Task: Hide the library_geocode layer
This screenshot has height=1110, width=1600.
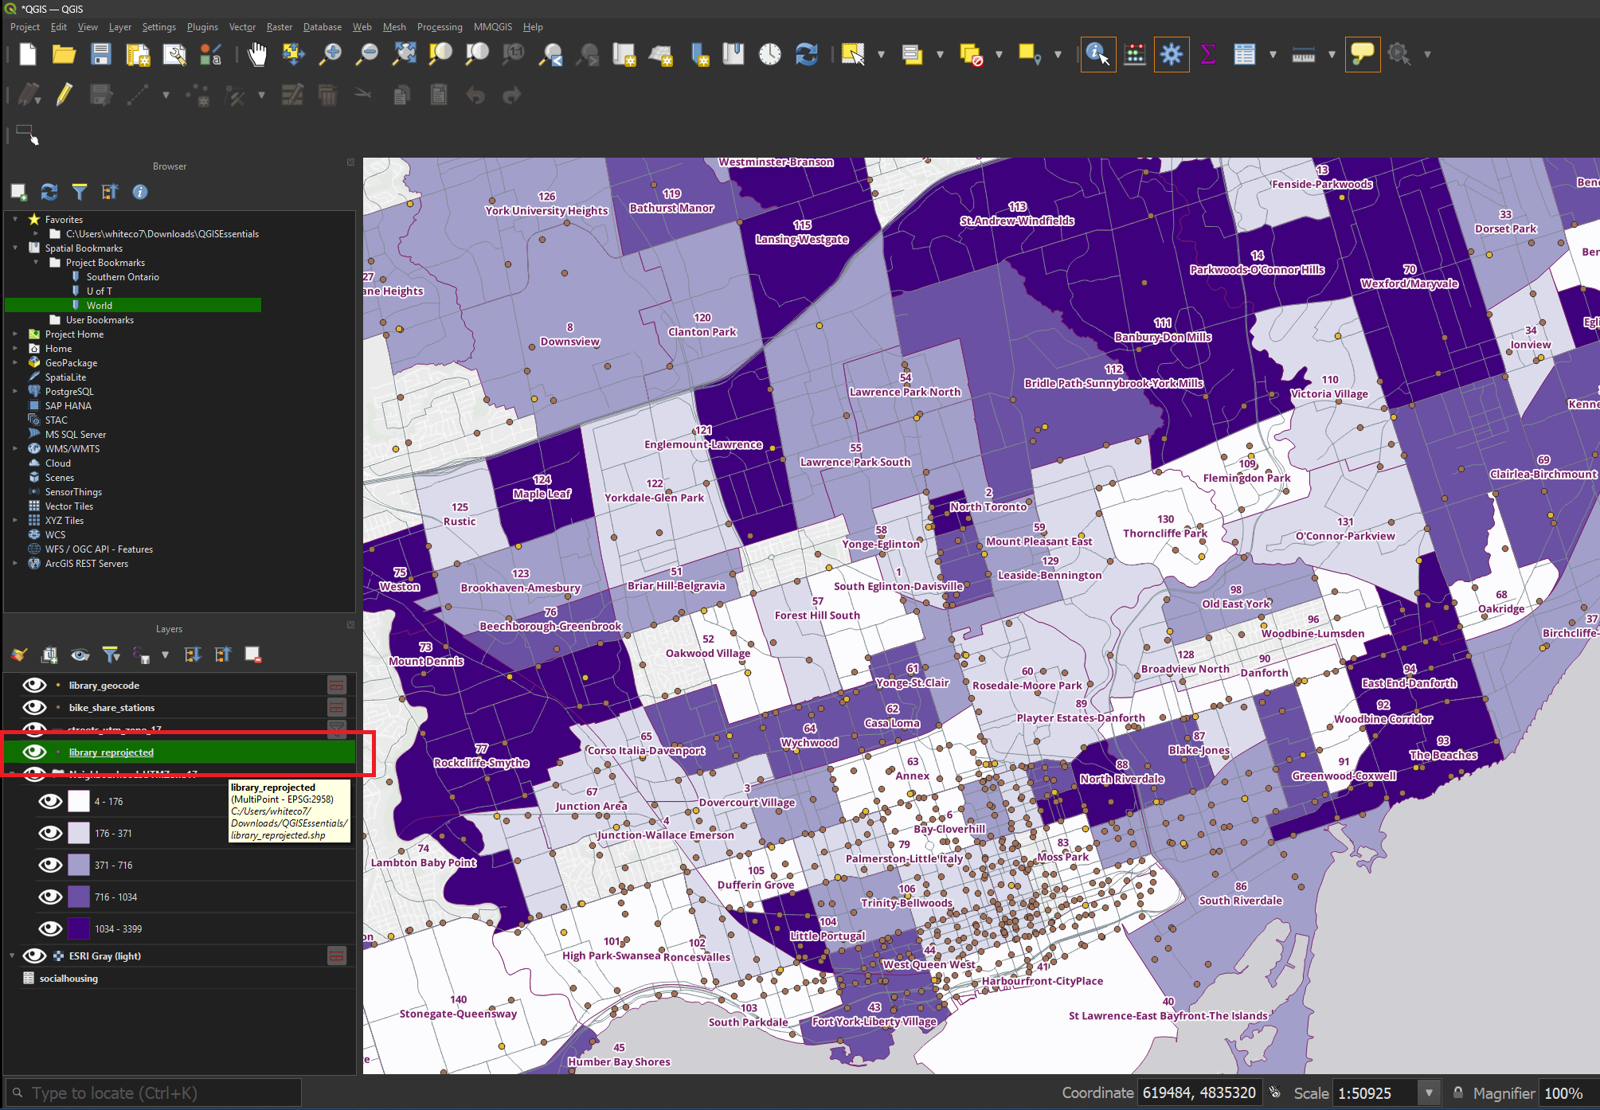Action: click(x=33, y=685)
